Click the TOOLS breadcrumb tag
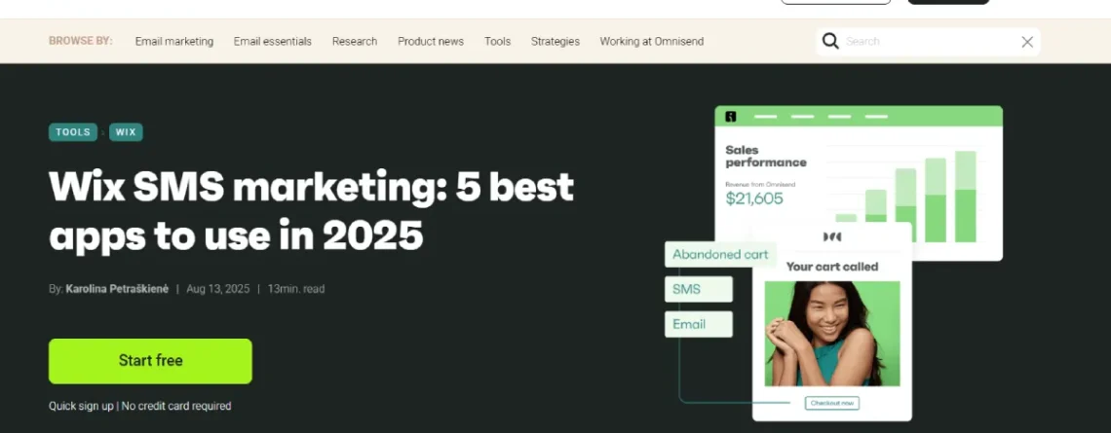The width and height of the screenshot is (1111, 433). click(73, 132)
